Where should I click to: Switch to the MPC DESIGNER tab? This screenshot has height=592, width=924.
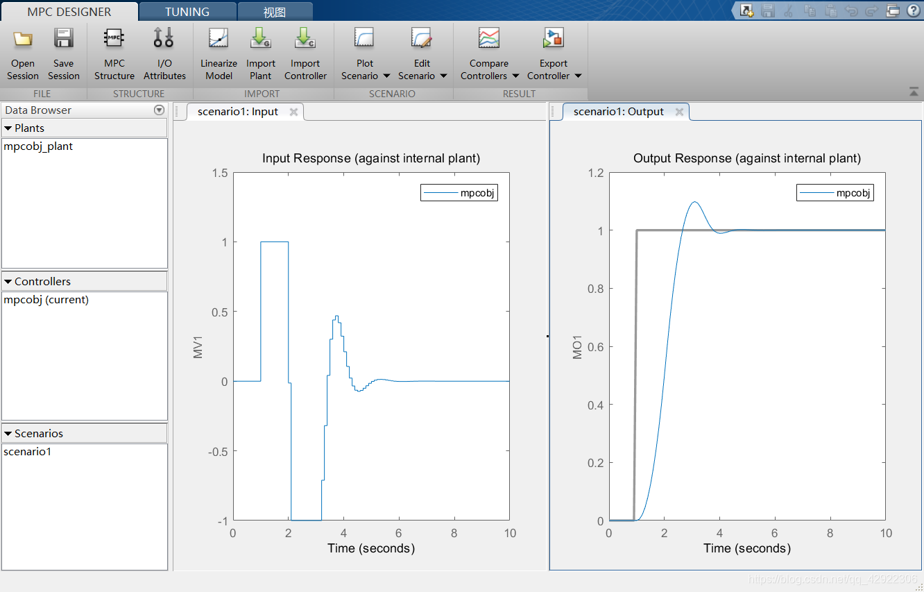point(69,12)
